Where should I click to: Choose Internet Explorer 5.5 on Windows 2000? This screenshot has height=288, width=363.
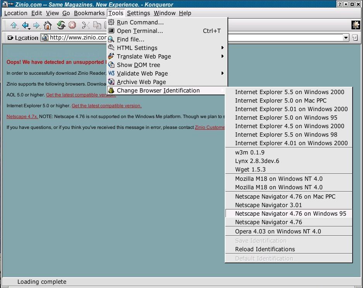[x=289, y=92]
